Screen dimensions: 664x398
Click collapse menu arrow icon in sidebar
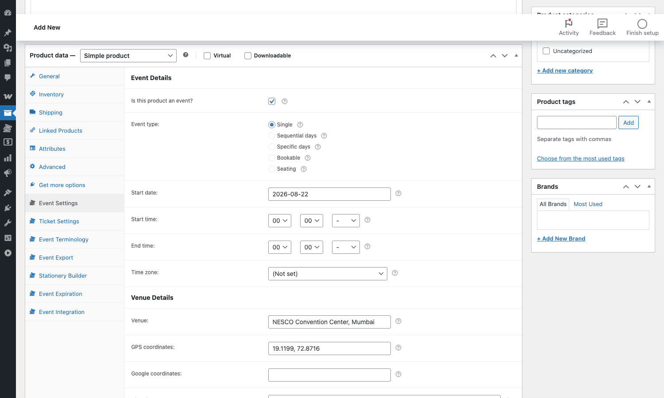click(8, 253)
